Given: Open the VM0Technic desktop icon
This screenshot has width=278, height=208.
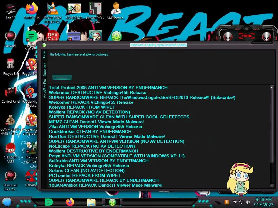Looking at the screenshot, I should [116, 11].
